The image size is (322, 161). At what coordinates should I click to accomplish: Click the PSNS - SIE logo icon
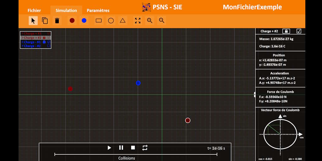147,7
